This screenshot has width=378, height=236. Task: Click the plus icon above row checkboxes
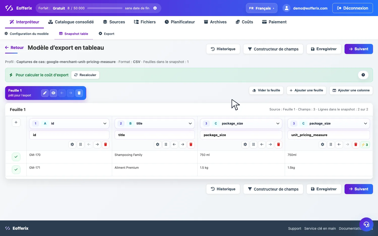(16, 122)
